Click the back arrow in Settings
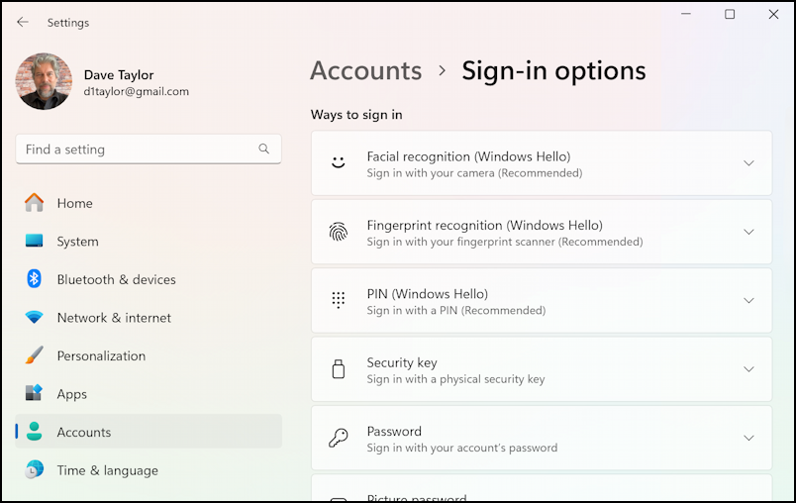Image resolution: width=796 pixels, height=503 pixels. (23, 22)
